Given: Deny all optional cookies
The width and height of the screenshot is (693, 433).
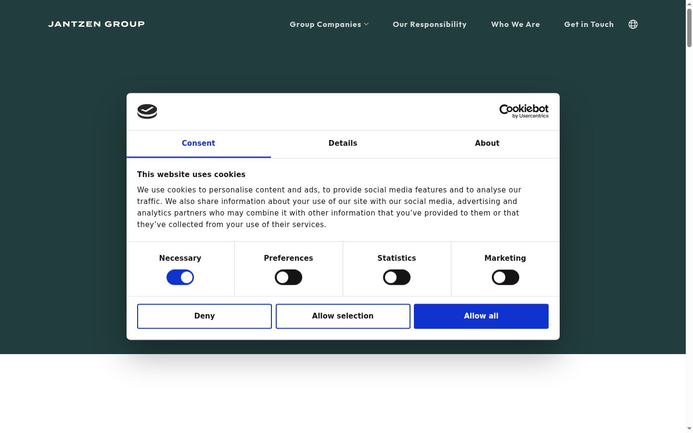Looking at the screenshot, I should tap(205, 316).
